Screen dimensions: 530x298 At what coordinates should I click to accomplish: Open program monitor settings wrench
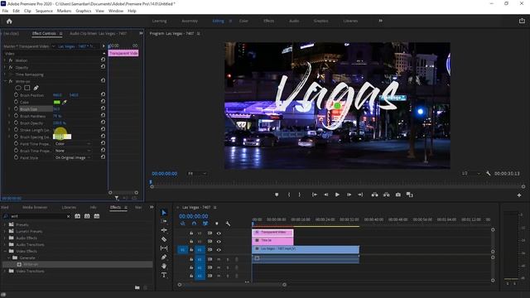488,173
